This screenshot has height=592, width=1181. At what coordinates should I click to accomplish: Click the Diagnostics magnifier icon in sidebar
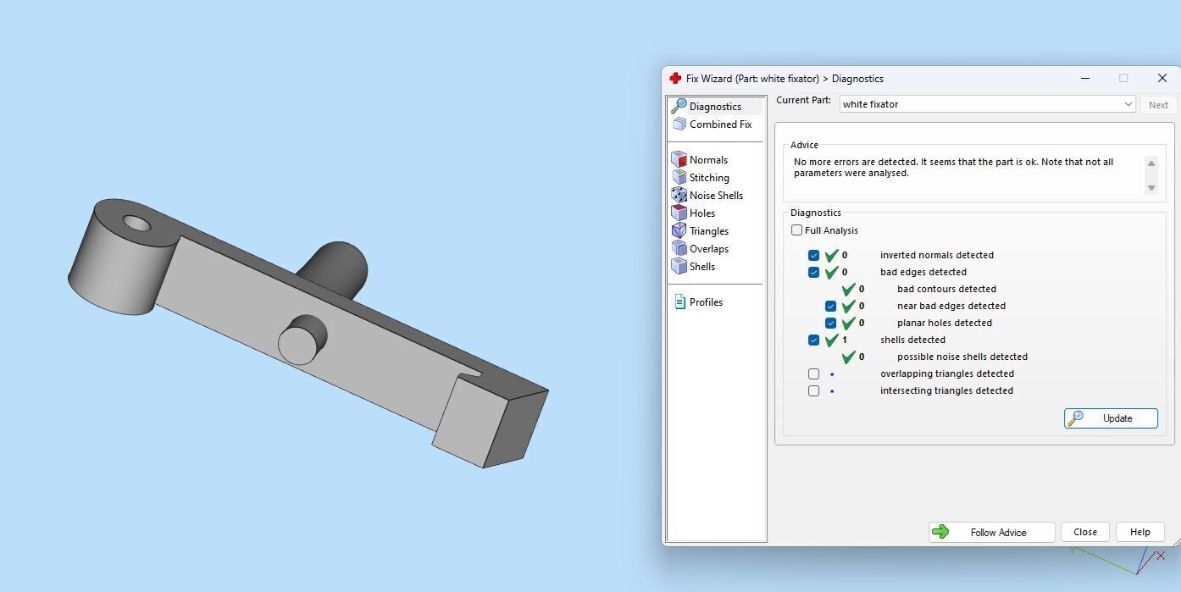pos(679,106)
